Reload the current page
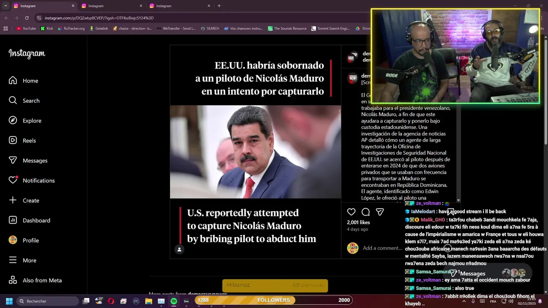 point(27,18)
